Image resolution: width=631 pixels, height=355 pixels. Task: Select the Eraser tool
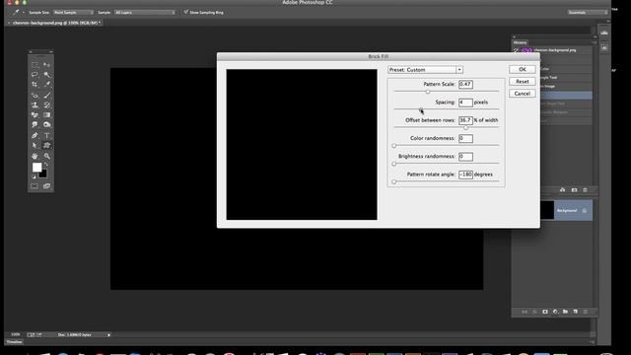[x=35, y=115]
